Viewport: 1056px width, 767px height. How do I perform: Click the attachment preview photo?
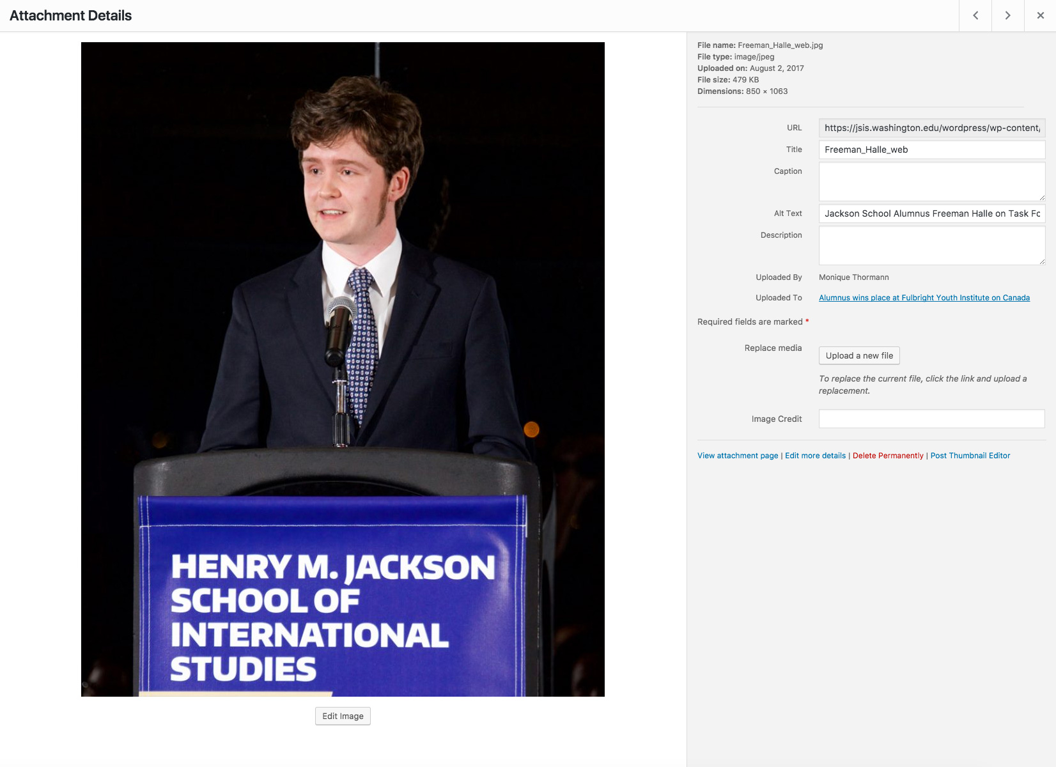[343, 369]
